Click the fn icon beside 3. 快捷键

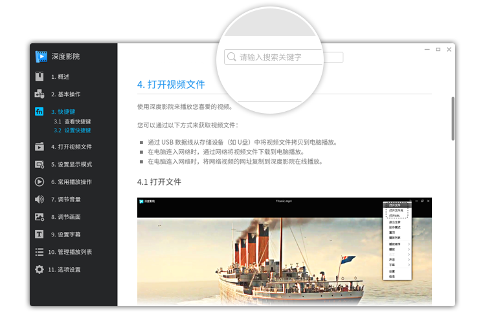[39, 111]
